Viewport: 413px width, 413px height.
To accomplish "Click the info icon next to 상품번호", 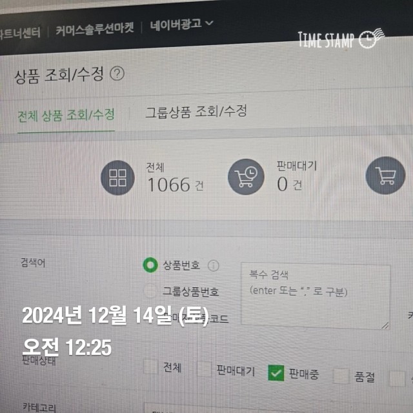I will click(x=214, y=266).
